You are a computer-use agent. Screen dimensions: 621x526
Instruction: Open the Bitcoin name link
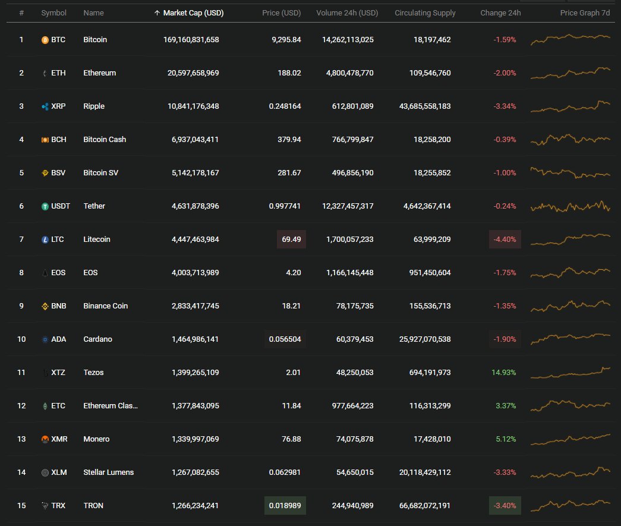pyautogui.click(x=95, y=40)
